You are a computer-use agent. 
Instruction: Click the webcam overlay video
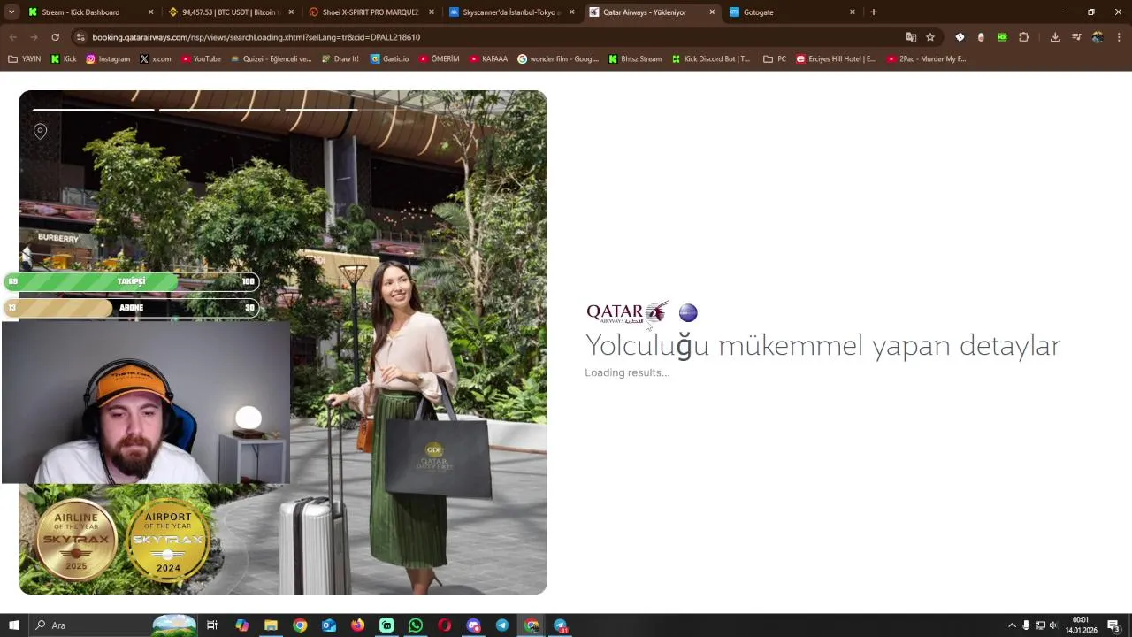pos(146,403)
